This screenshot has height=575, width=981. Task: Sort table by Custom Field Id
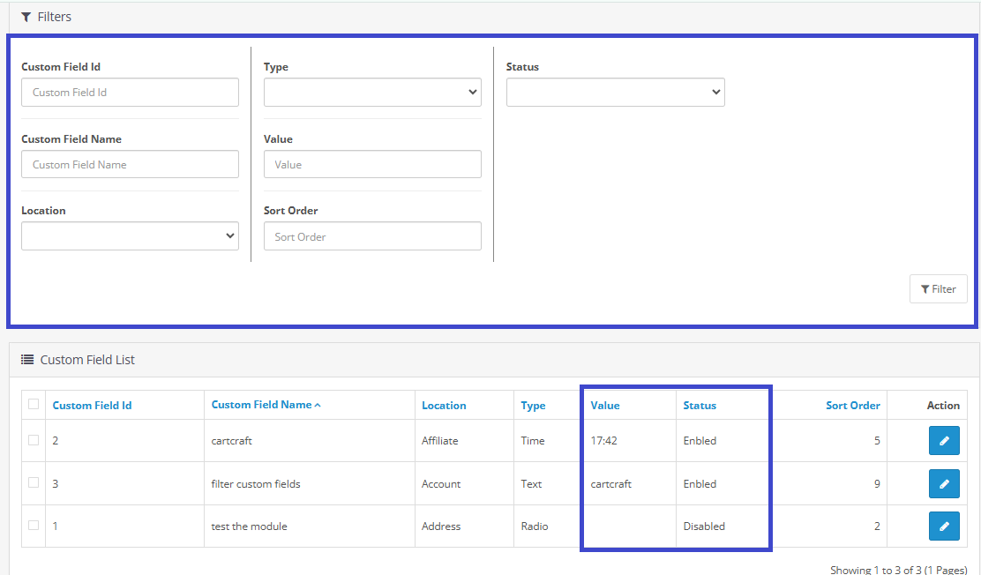(92, 406)
